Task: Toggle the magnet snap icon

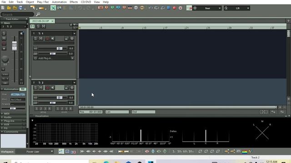Action: 189,8
